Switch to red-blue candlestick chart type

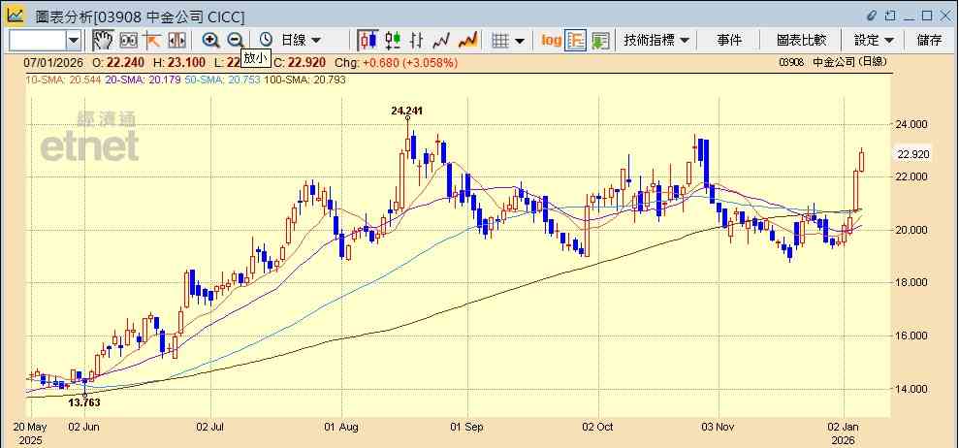(368, 41)
